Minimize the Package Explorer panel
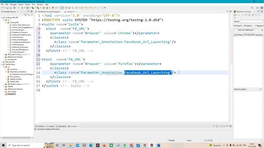264x148 pixels. coord(28,12)
